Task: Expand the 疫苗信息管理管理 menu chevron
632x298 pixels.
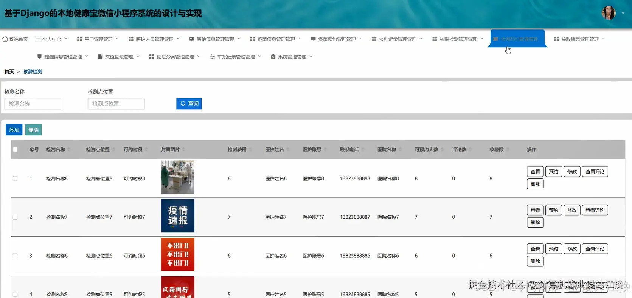Action: click(x=300, y=39)
